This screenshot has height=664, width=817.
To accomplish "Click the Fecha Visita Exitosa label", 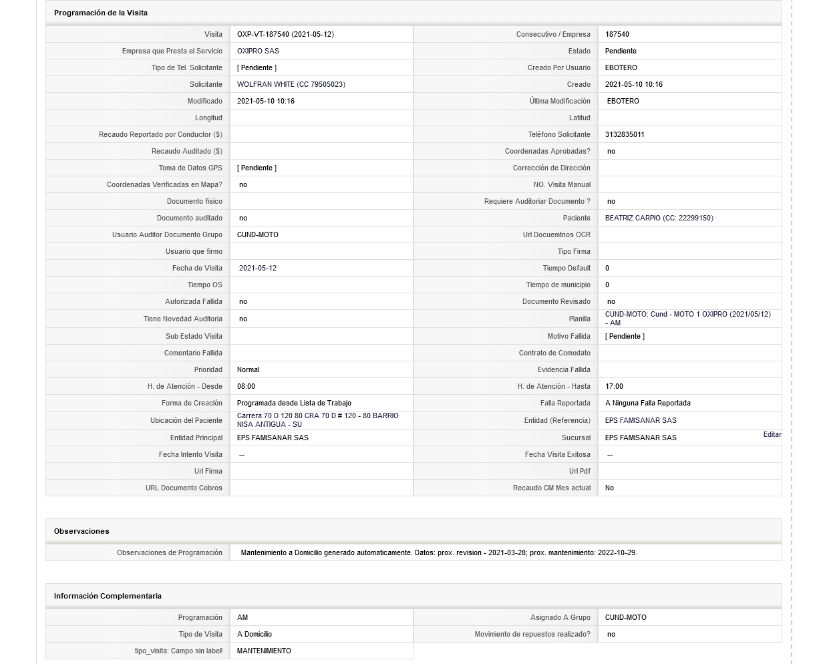I will coord(558,454).
